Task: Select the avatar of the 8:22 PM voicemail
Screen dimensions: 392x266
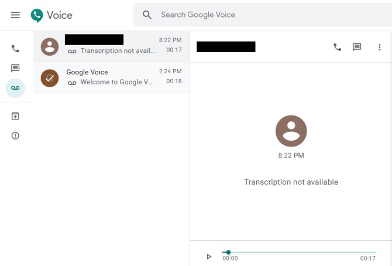Action: click(50, 46)
